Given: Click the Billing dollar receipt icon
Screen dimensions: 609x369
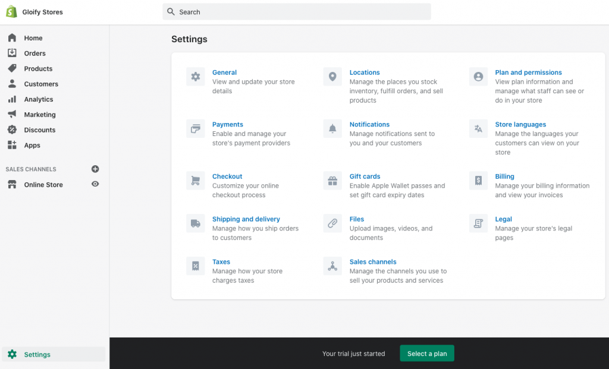Looking at the screenshot, I should (478, 181).
